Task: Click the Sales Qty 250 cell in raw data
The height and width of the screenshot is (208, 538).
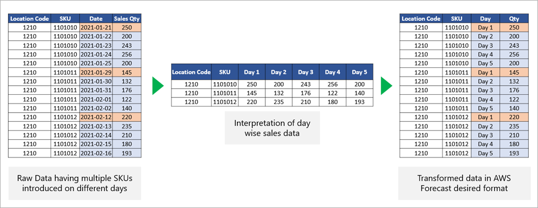Action: point(127,28)
